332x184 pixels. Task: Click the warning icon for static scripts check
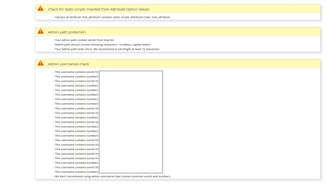(41, 8)
